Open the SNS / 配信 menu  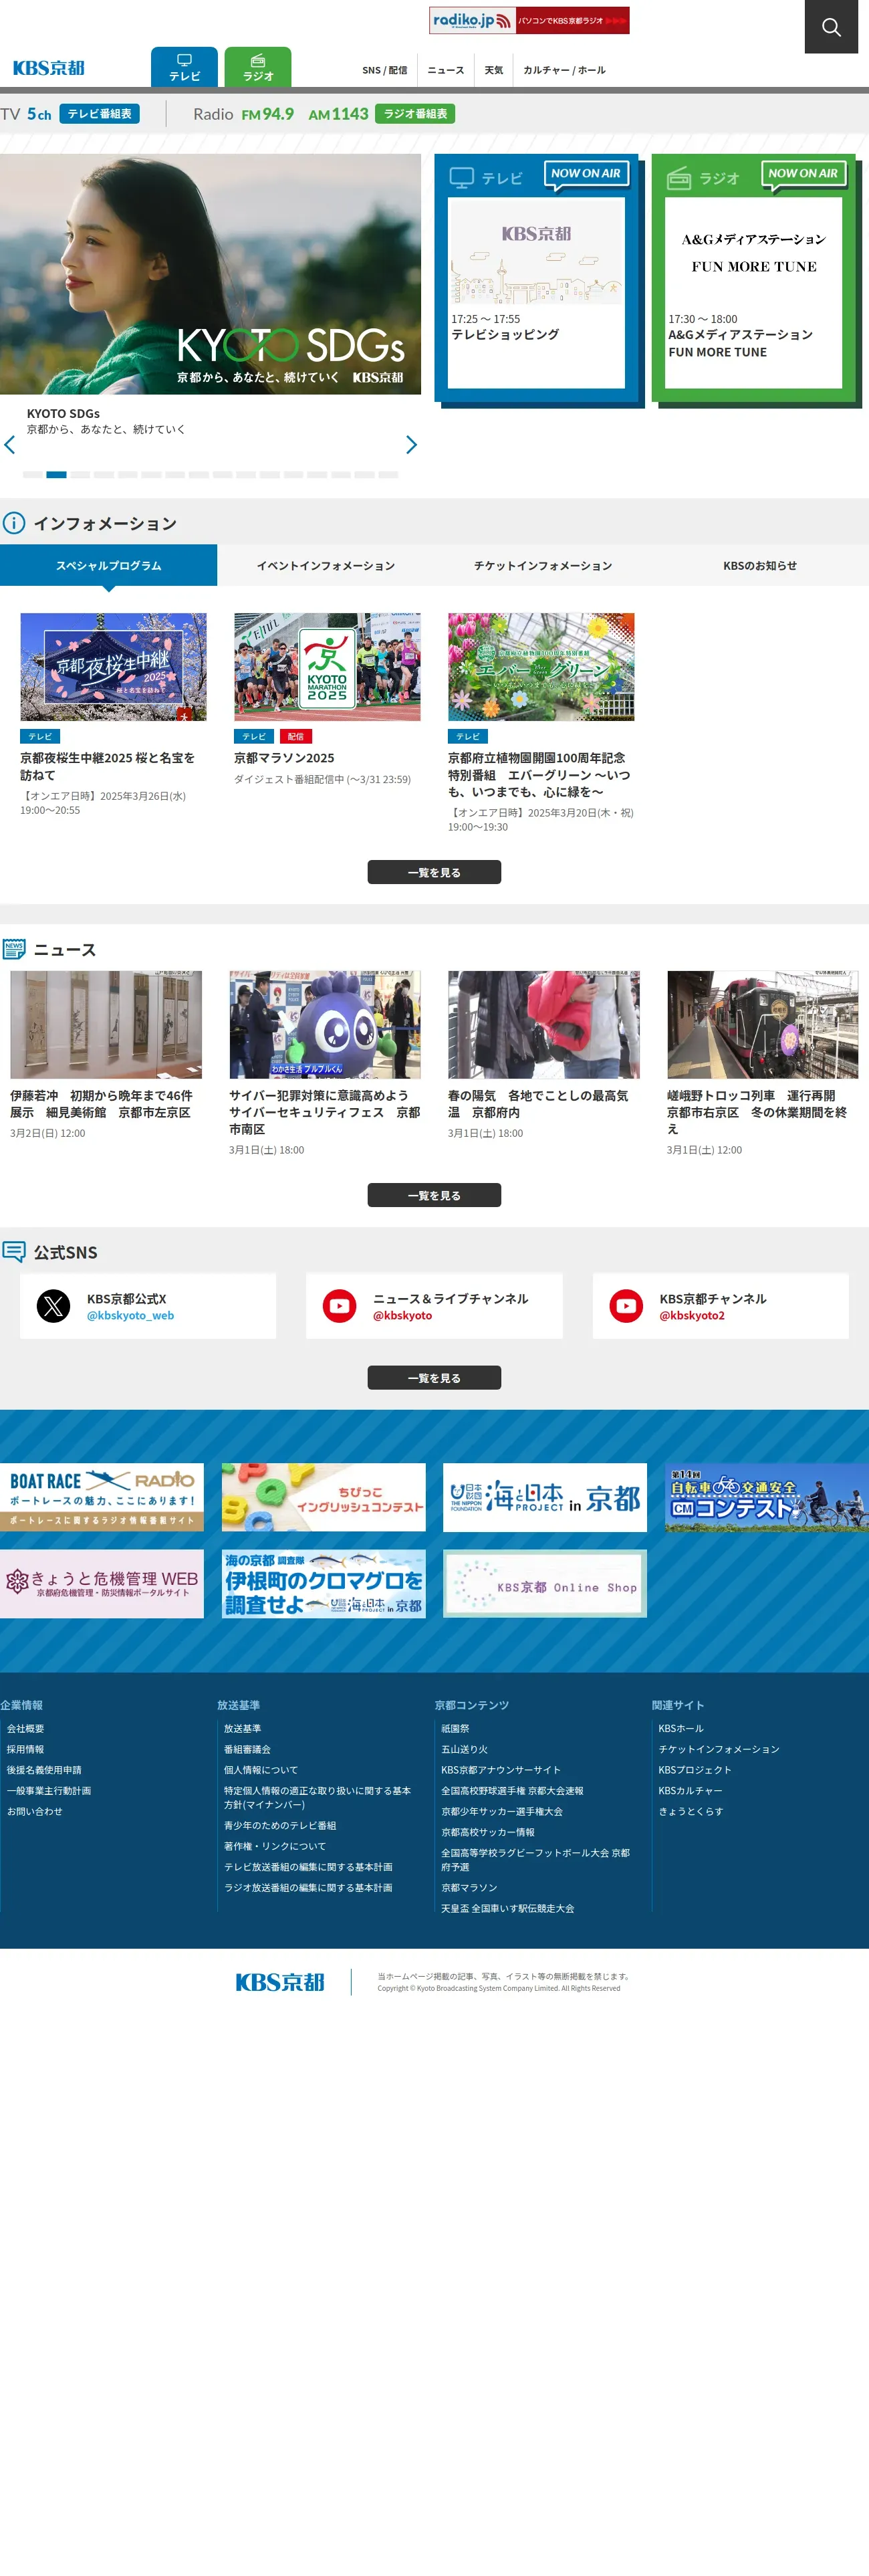pos(385,70)
